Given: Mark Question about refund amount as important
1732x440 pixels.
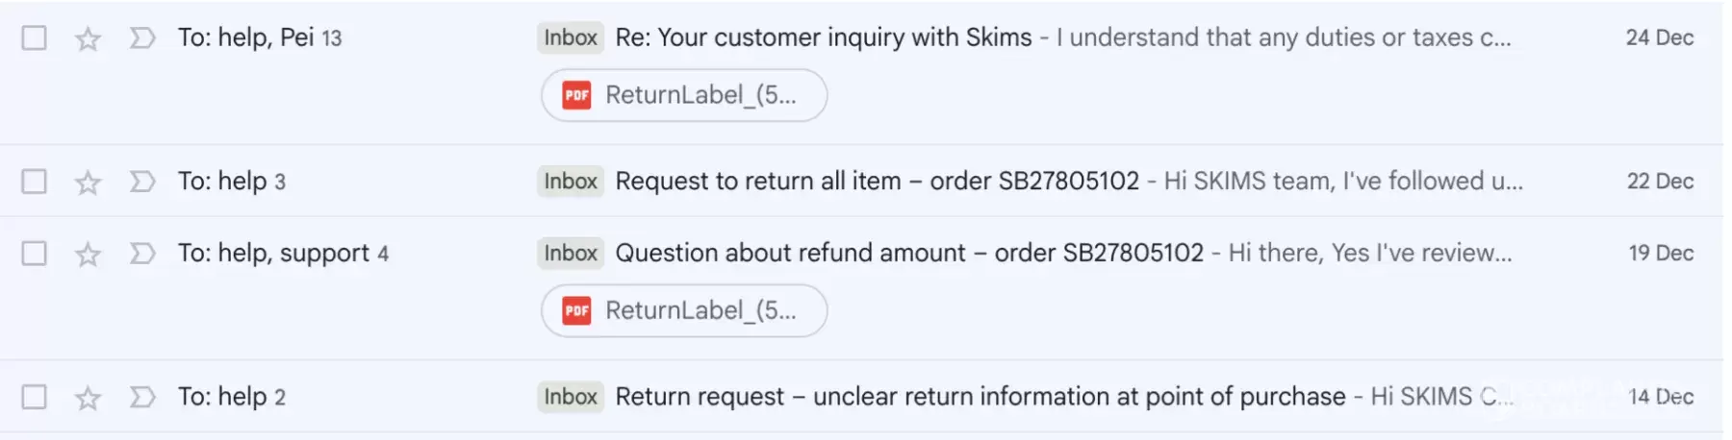Looking at the screenshot, I should [x=142, y=254].
